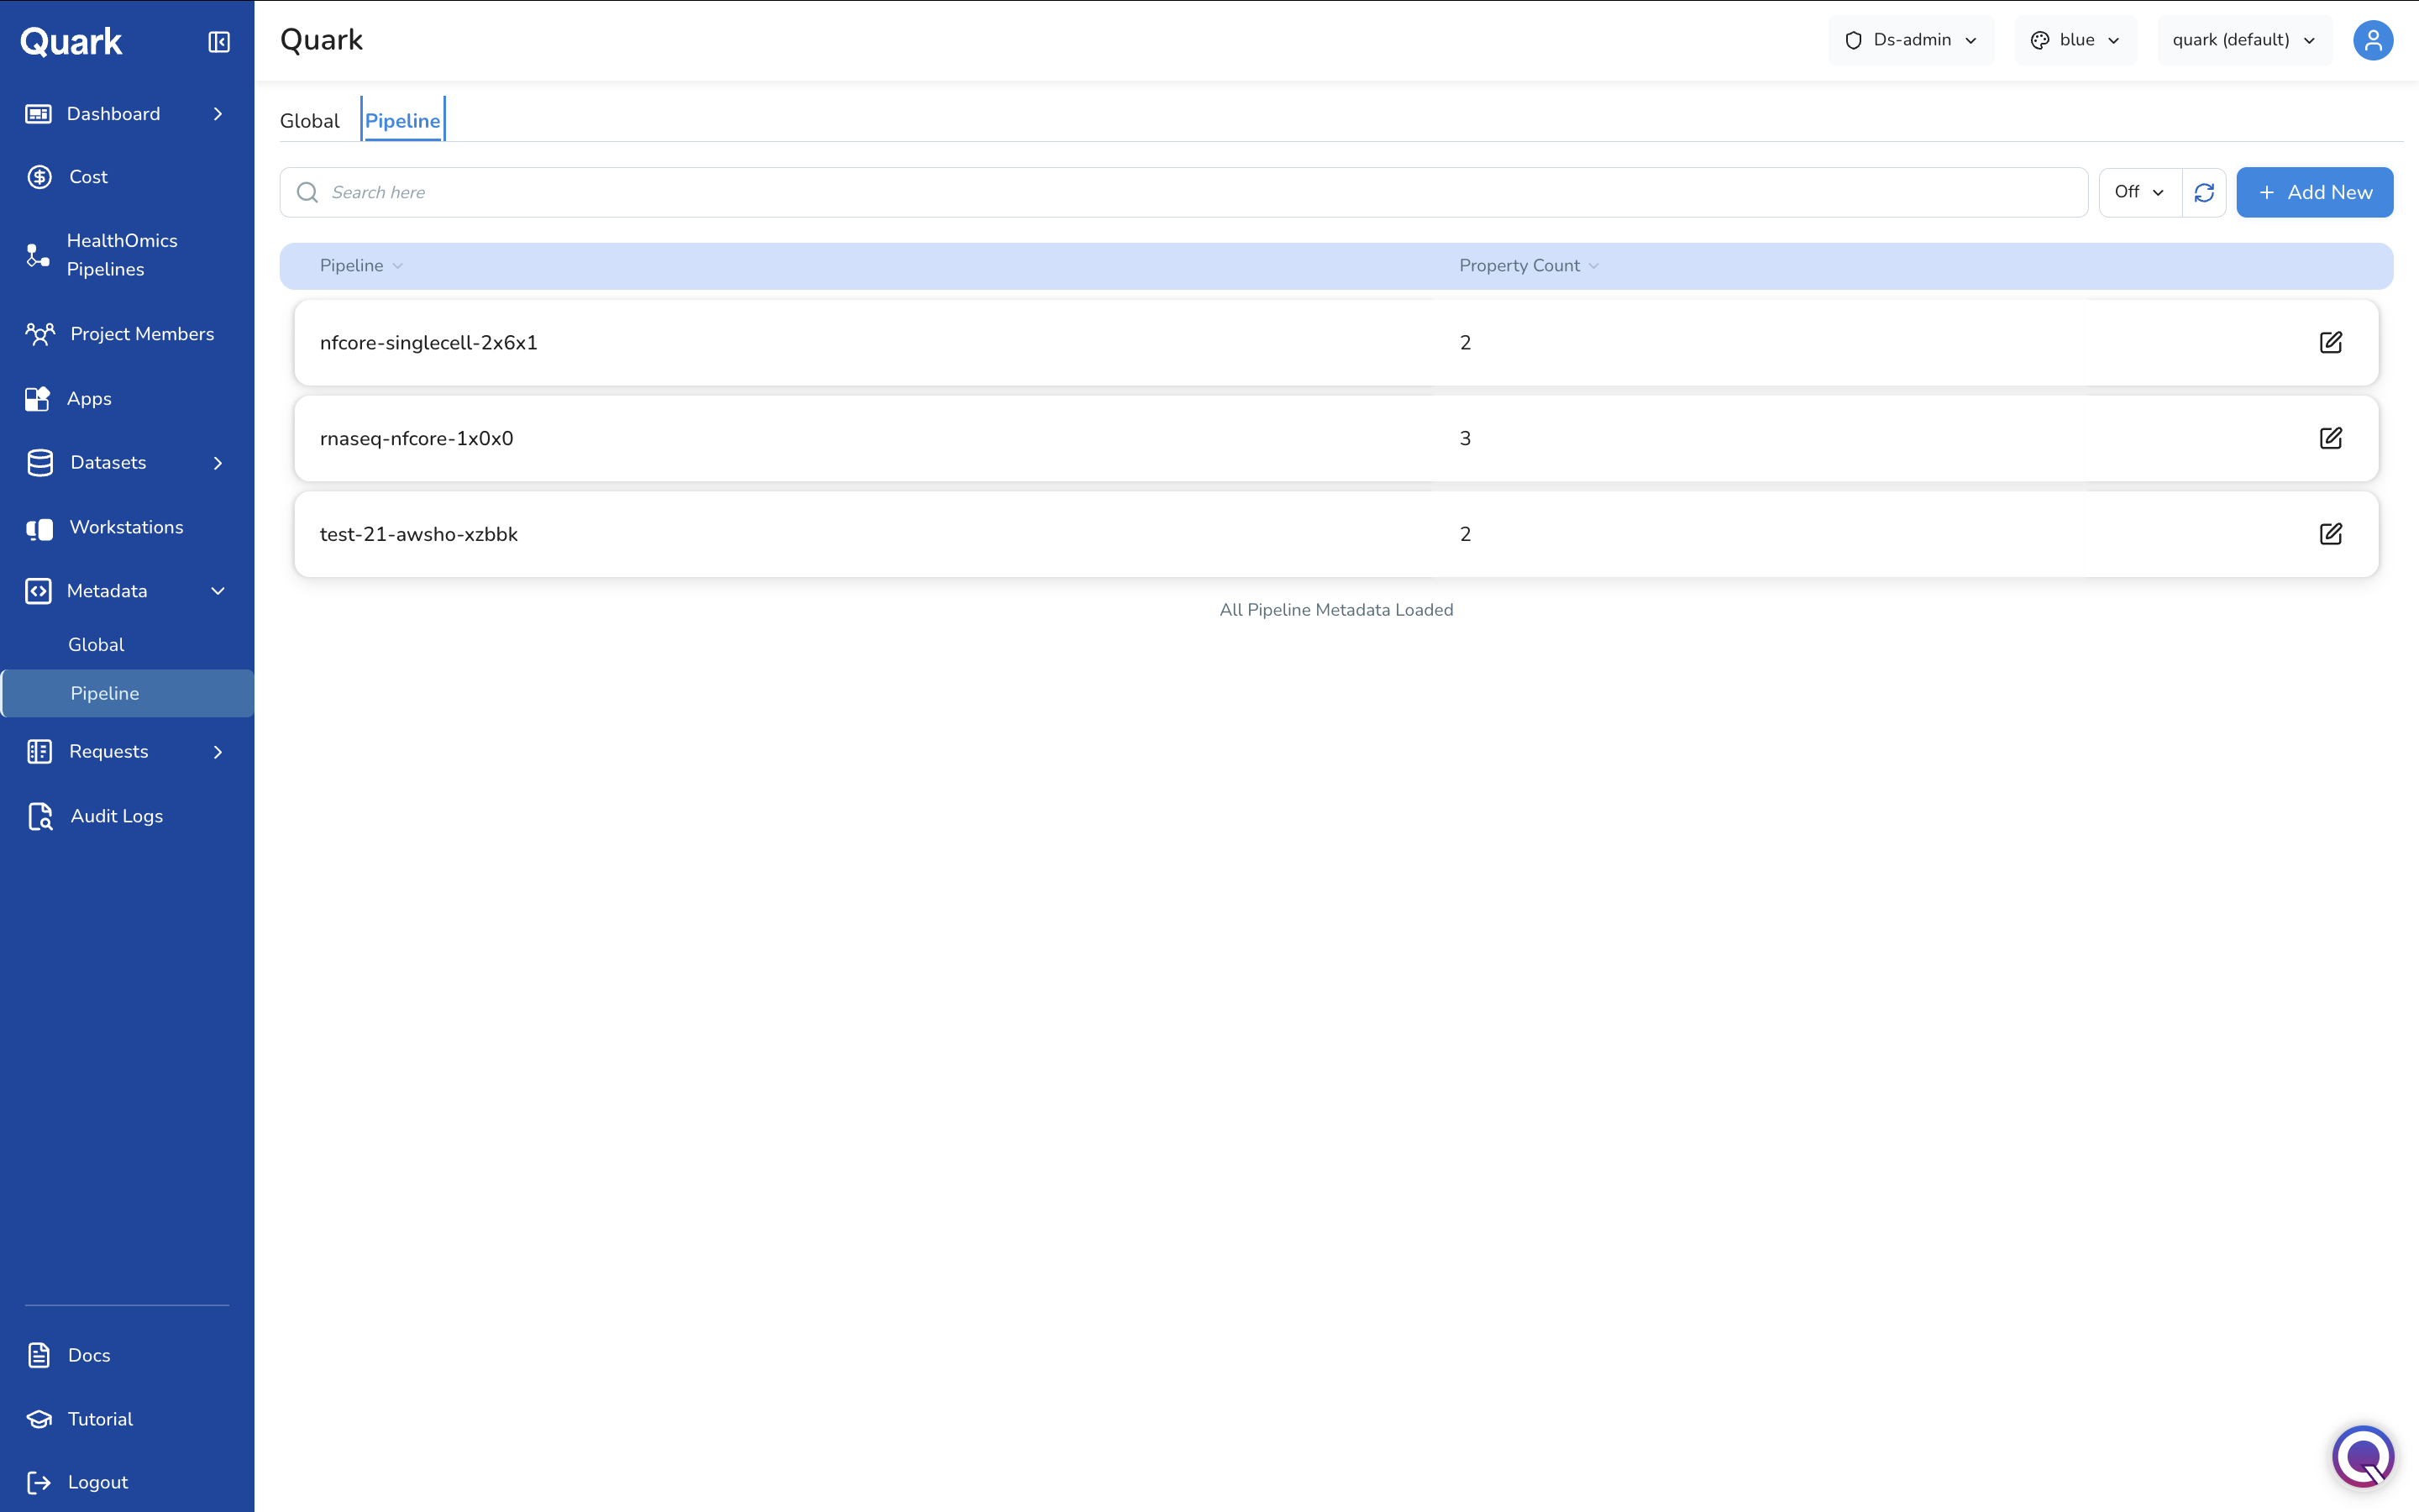The height and width of the screenshot is (1512, 2419).
Task: Click the Dashboard sidebar icon
Action: (38, 114)
